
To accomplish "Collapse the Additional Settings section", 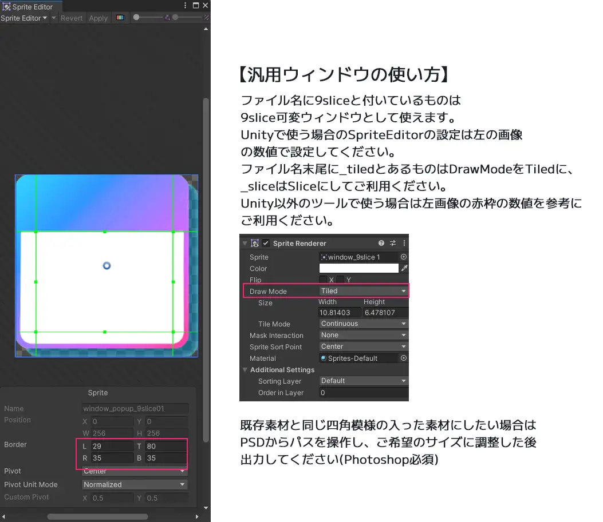I will click(x=245, y=370).
